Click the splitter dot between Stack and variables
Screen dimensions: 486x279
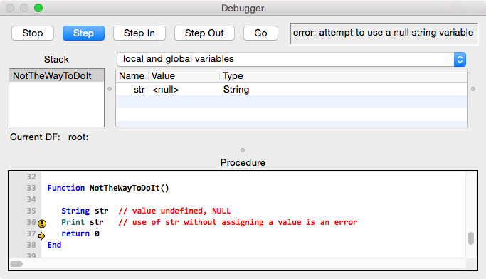[x=110, y=89]
